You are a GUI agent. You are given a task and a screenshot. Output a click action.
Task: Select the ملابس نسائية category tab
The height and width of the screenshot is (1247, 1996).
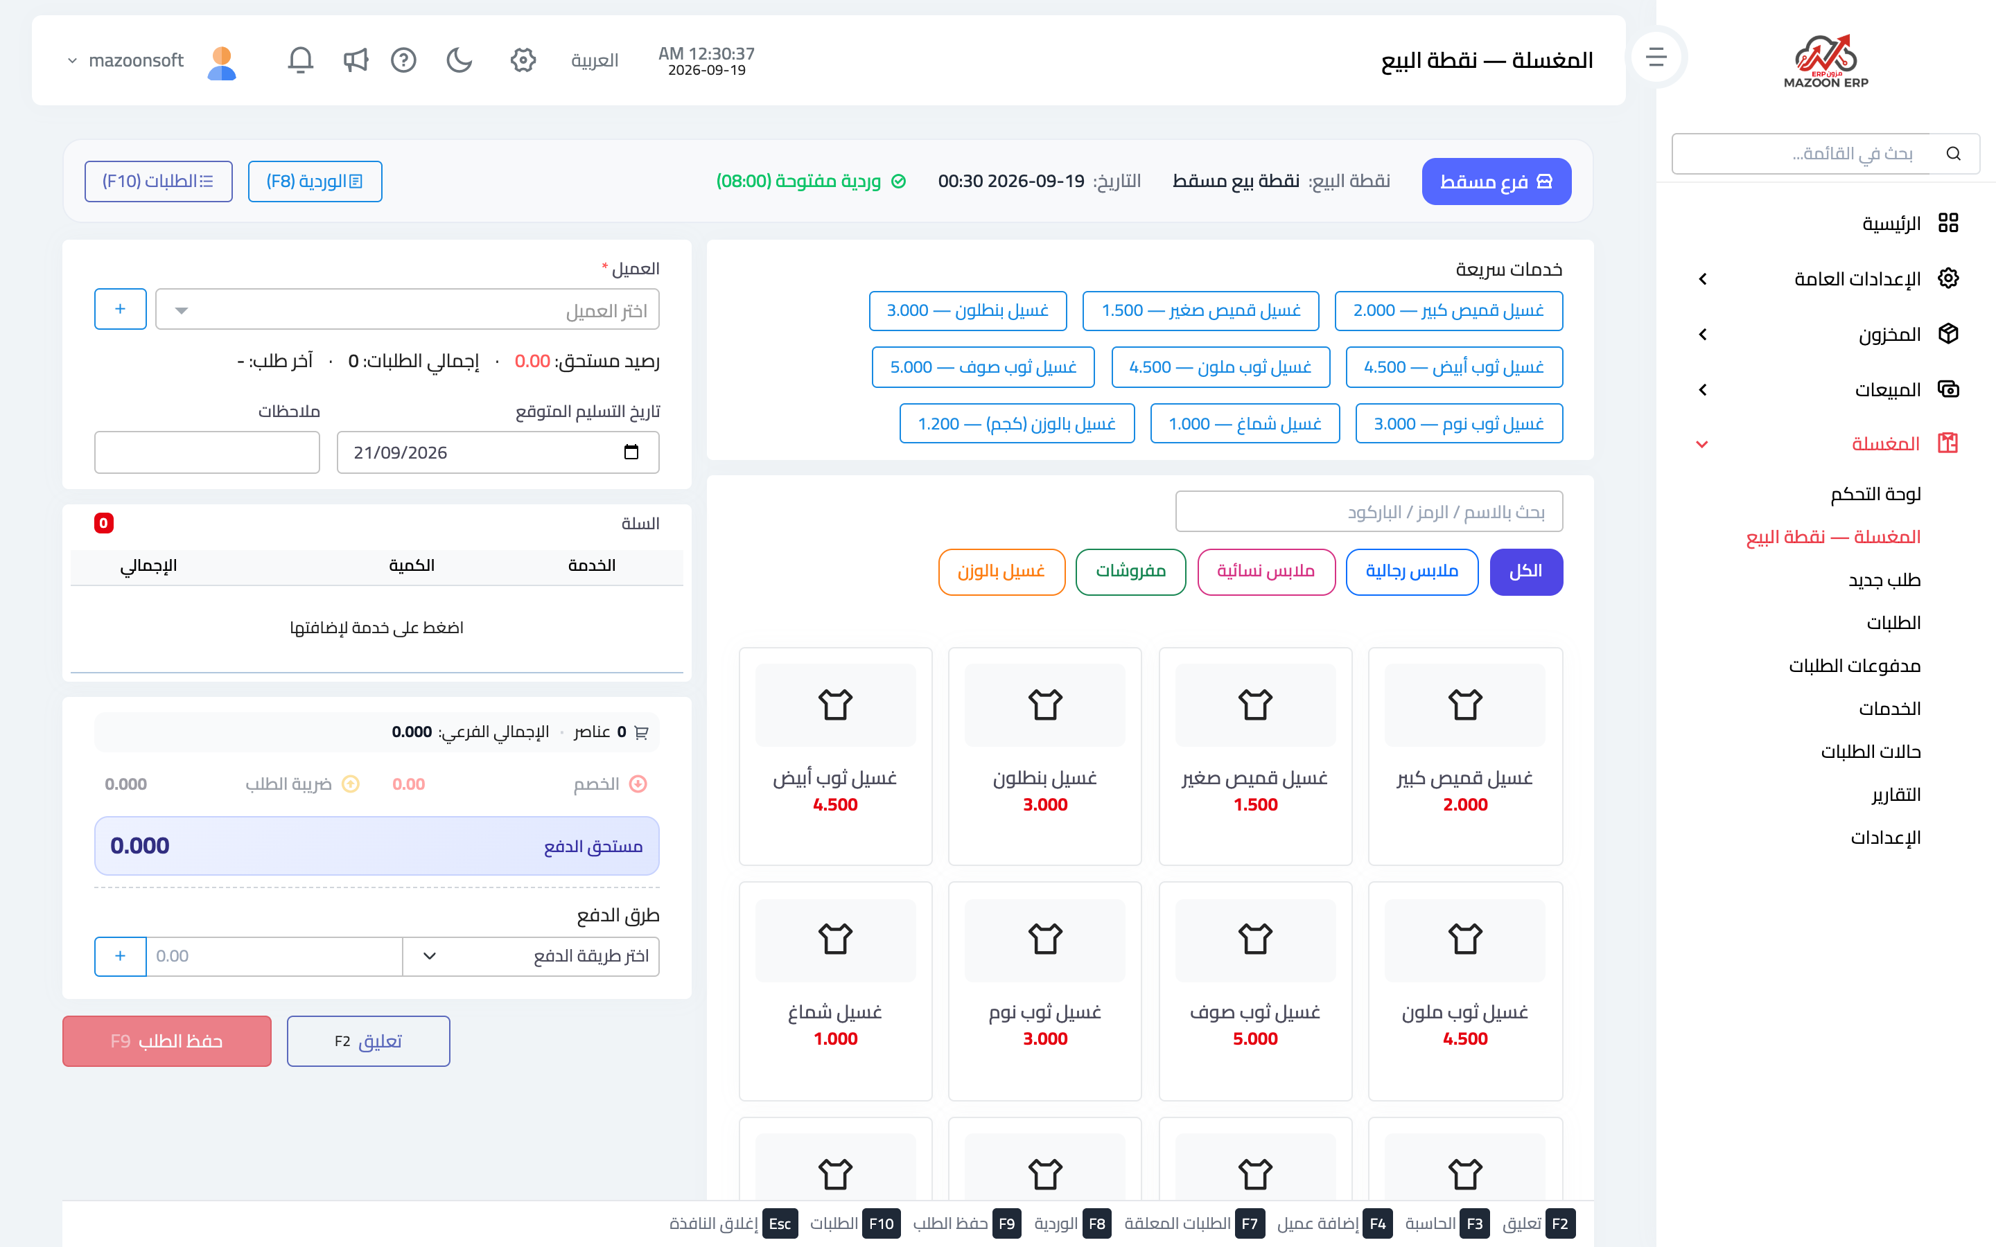click(1266, 572)
